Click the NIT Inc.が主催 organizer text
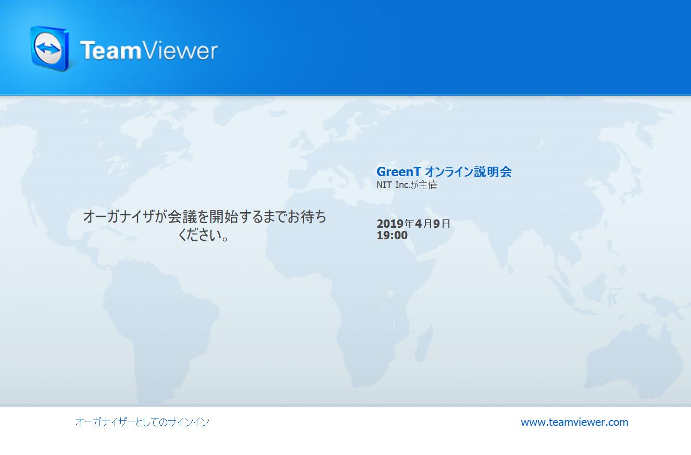 (406, 185)
